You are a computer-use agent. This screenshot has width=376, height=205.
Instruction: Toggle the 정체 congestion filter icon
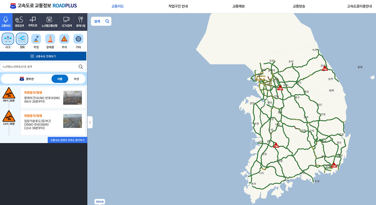pyautogui.click(x=22, y=39)
